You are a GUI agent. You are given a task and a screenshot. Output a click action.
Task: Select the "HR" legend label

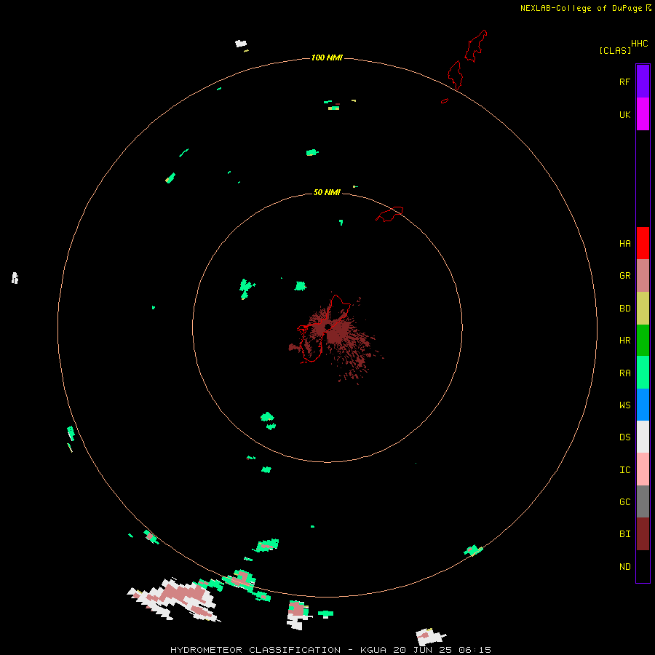click(x=625, y=341)
